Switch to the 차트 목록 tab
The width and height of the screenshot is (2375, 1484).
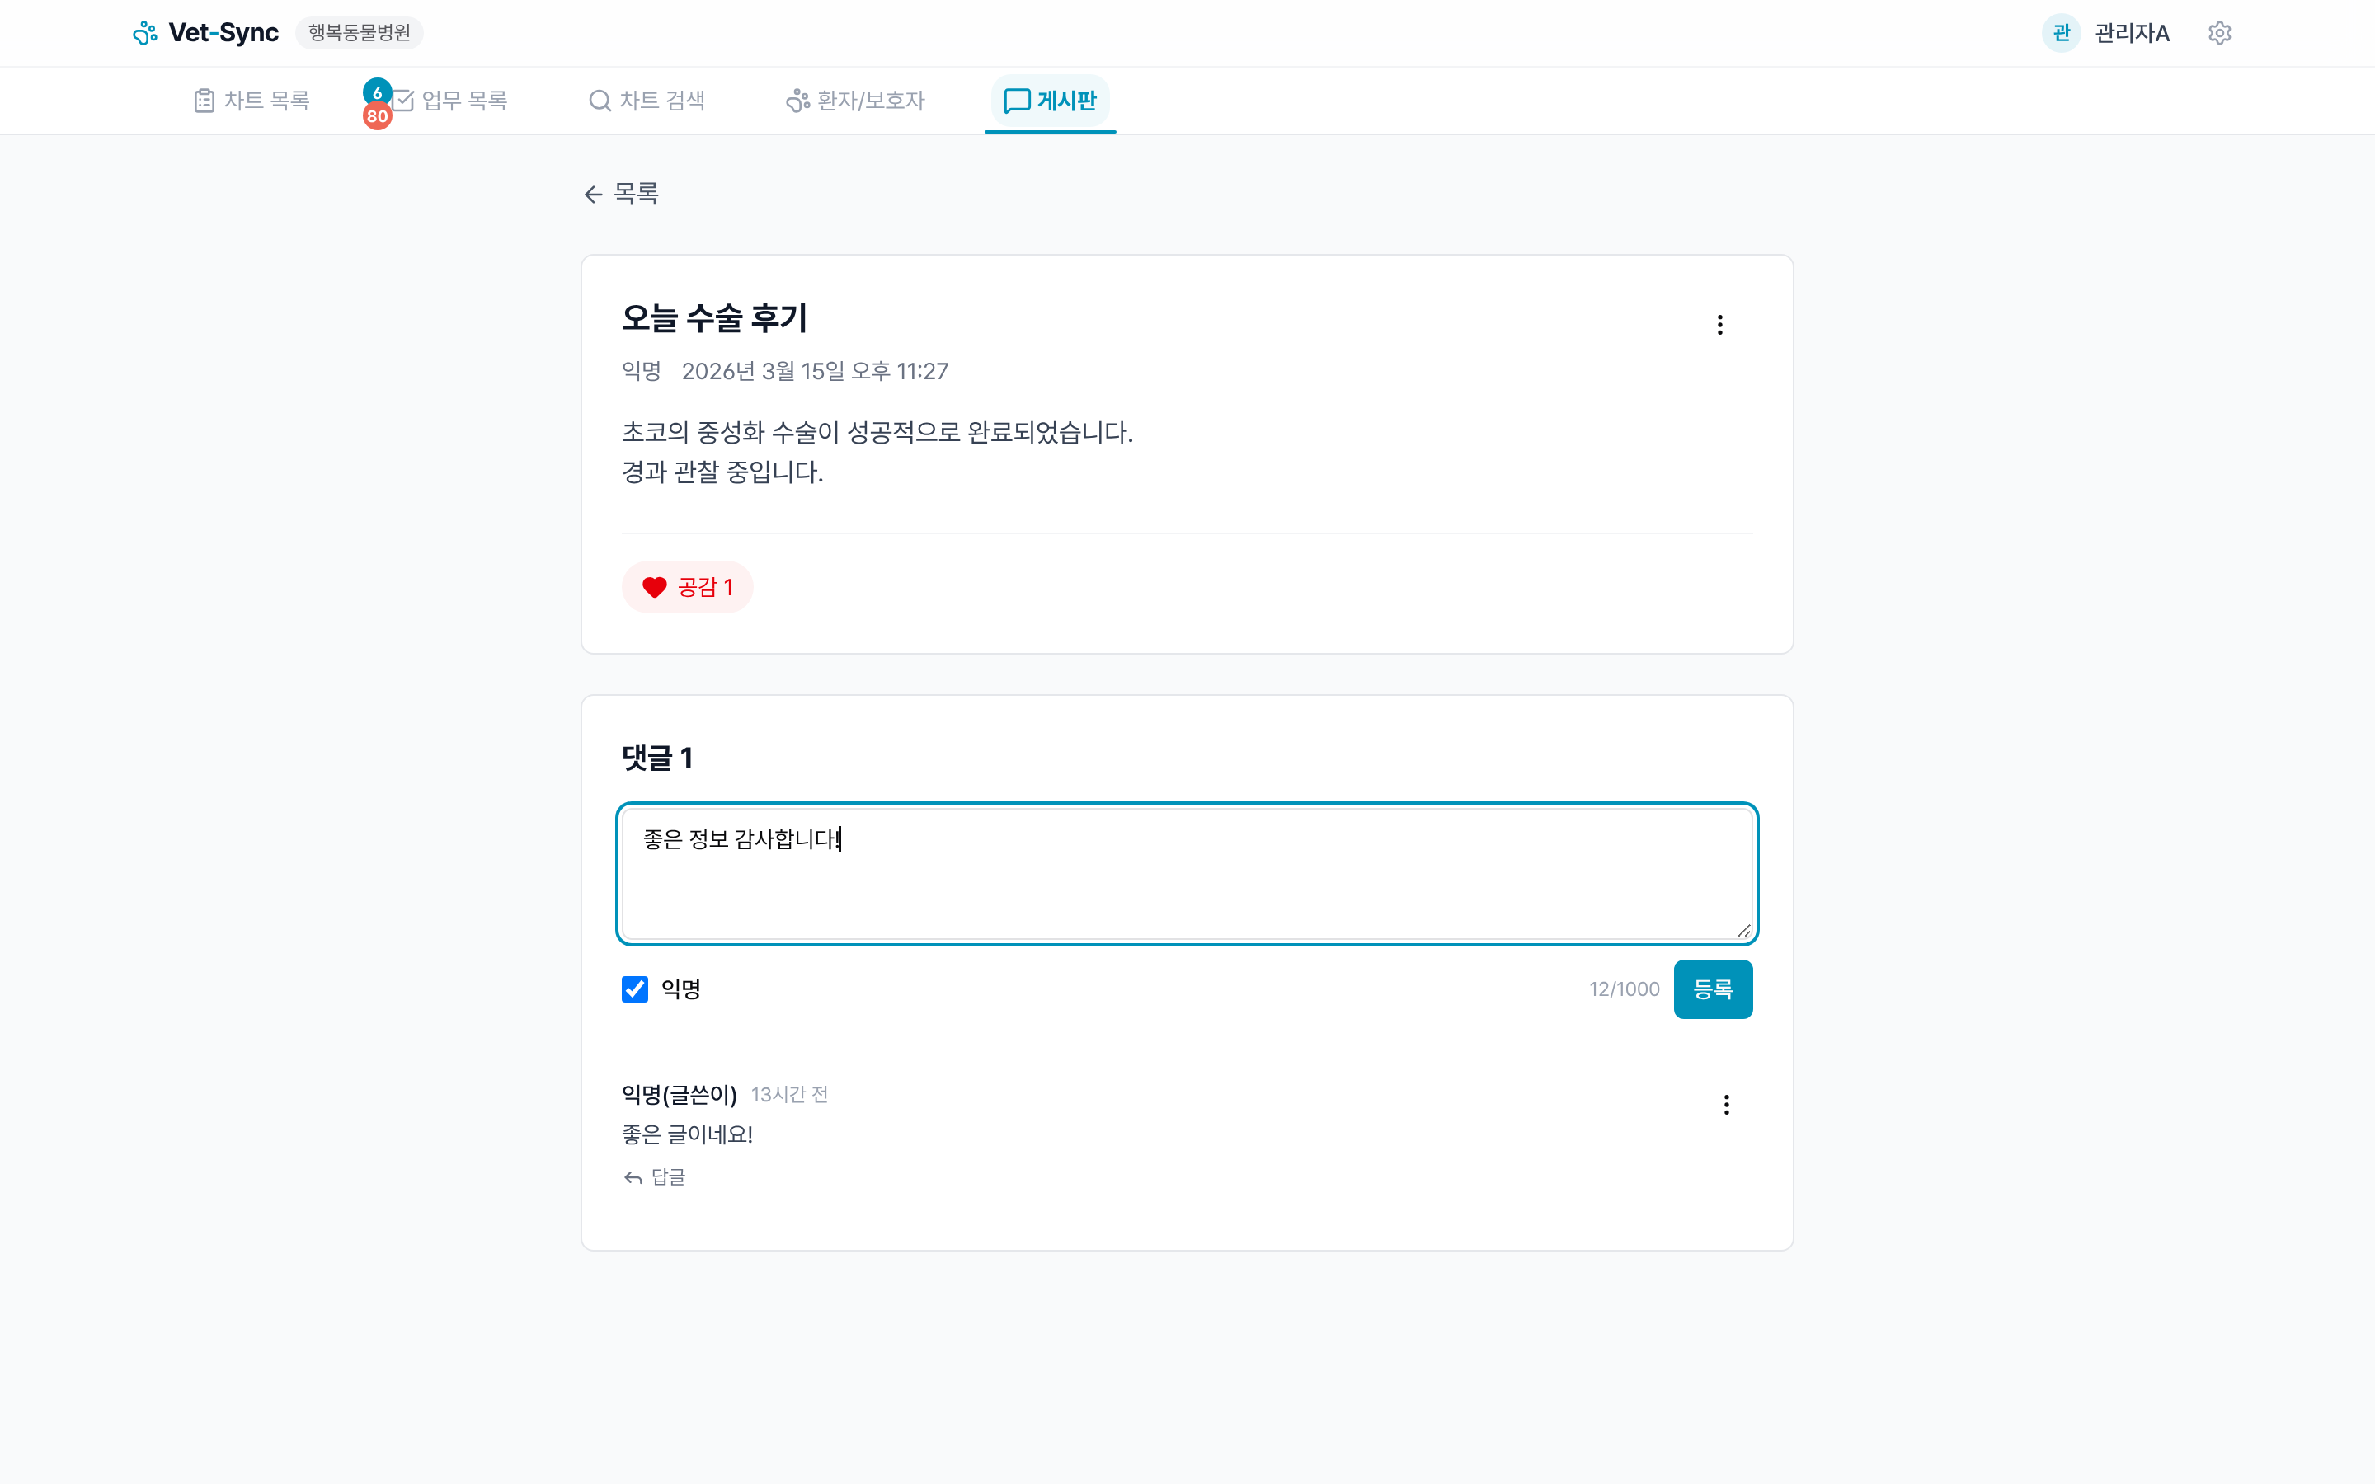click(252, 100)
